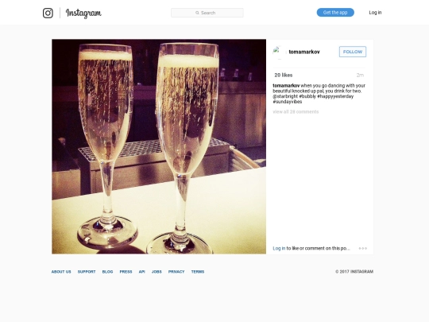Follow tomamarkov with the FOLLOW button

point(353,52)
